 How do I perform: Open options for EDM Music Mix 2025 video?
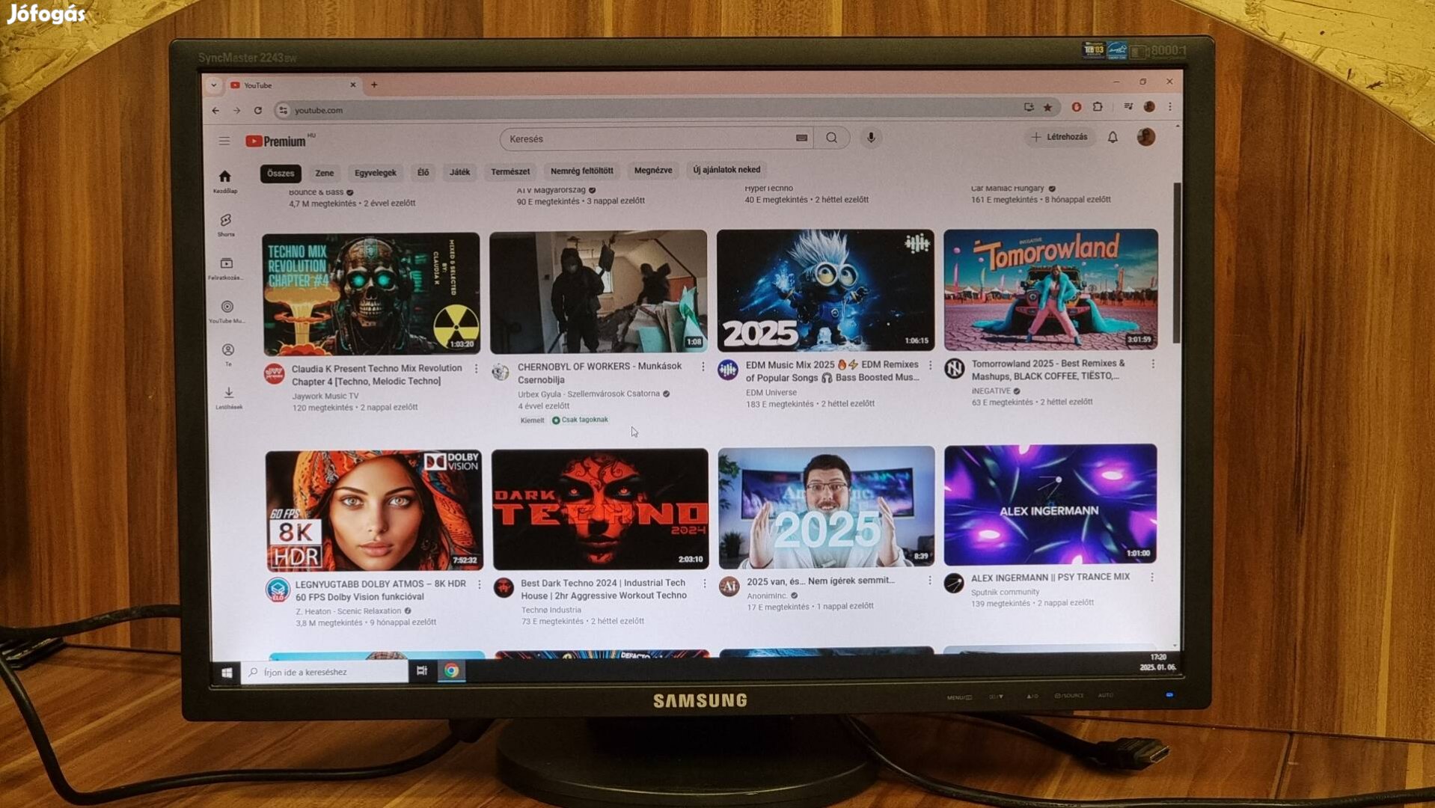coord(930,365)
